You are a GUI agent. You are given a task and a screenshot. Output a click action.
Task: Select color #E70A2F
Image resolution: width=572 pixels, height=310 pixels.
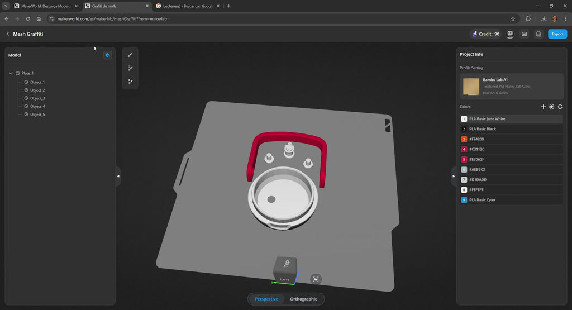tap(511, 159)
